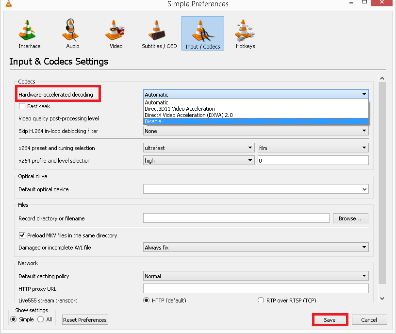
Task: Click the Save button
Action: point(330,320)
